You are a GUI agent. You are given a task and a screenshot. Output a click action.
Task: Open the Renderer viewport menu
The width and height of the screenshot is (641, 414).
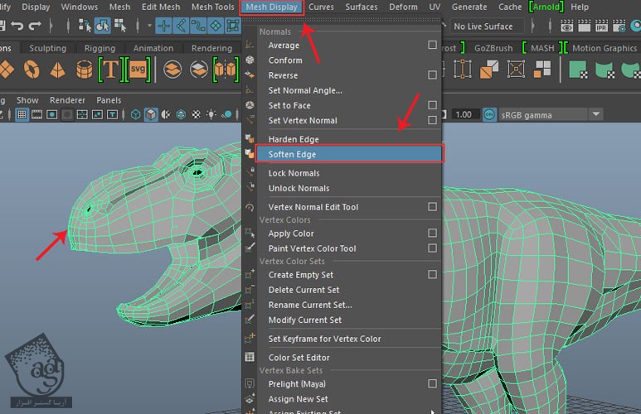[x=67, y=100]
